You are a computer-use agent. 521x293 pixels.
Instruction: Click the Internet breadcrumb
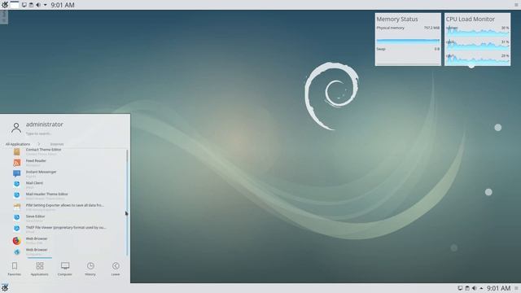coord(57,144)
